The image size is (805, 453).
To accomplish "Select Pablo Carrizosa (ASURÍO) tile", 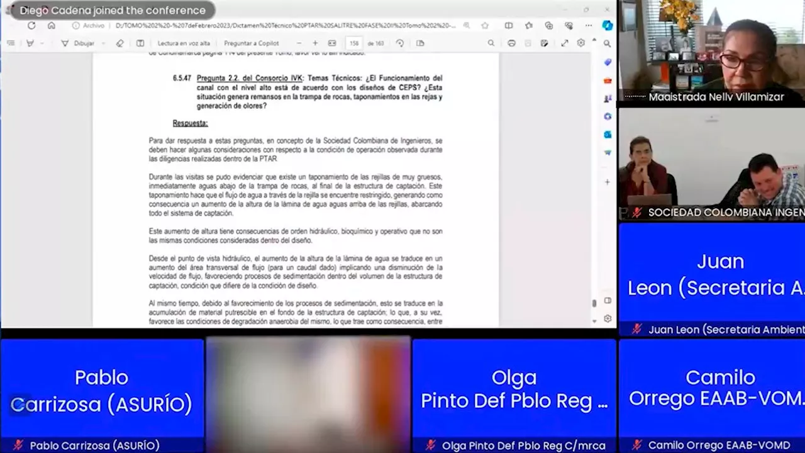I will [x=102, y=396].
